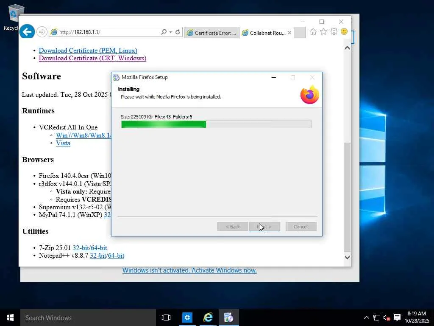Click the IE forward arrow button
The width and height of the screenshot is (434, 326).
pyautogui.click(x=42, y=32)
